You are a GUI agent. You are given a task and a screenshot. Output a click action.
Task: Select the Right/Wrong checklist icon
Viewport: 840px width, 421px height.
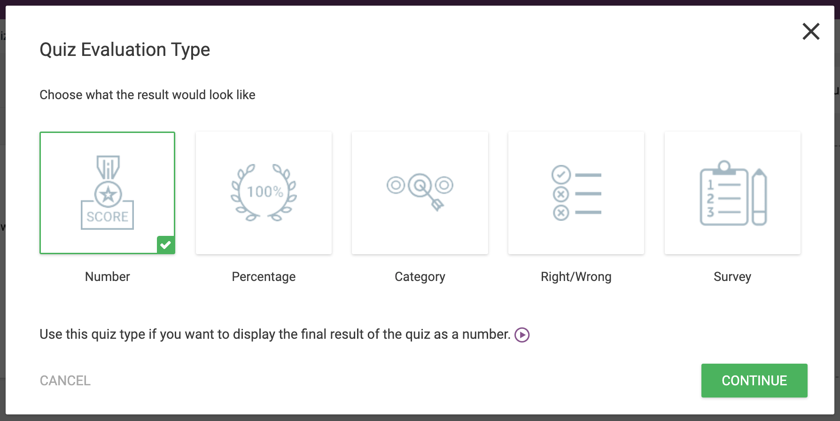click(x=576, y=193)
